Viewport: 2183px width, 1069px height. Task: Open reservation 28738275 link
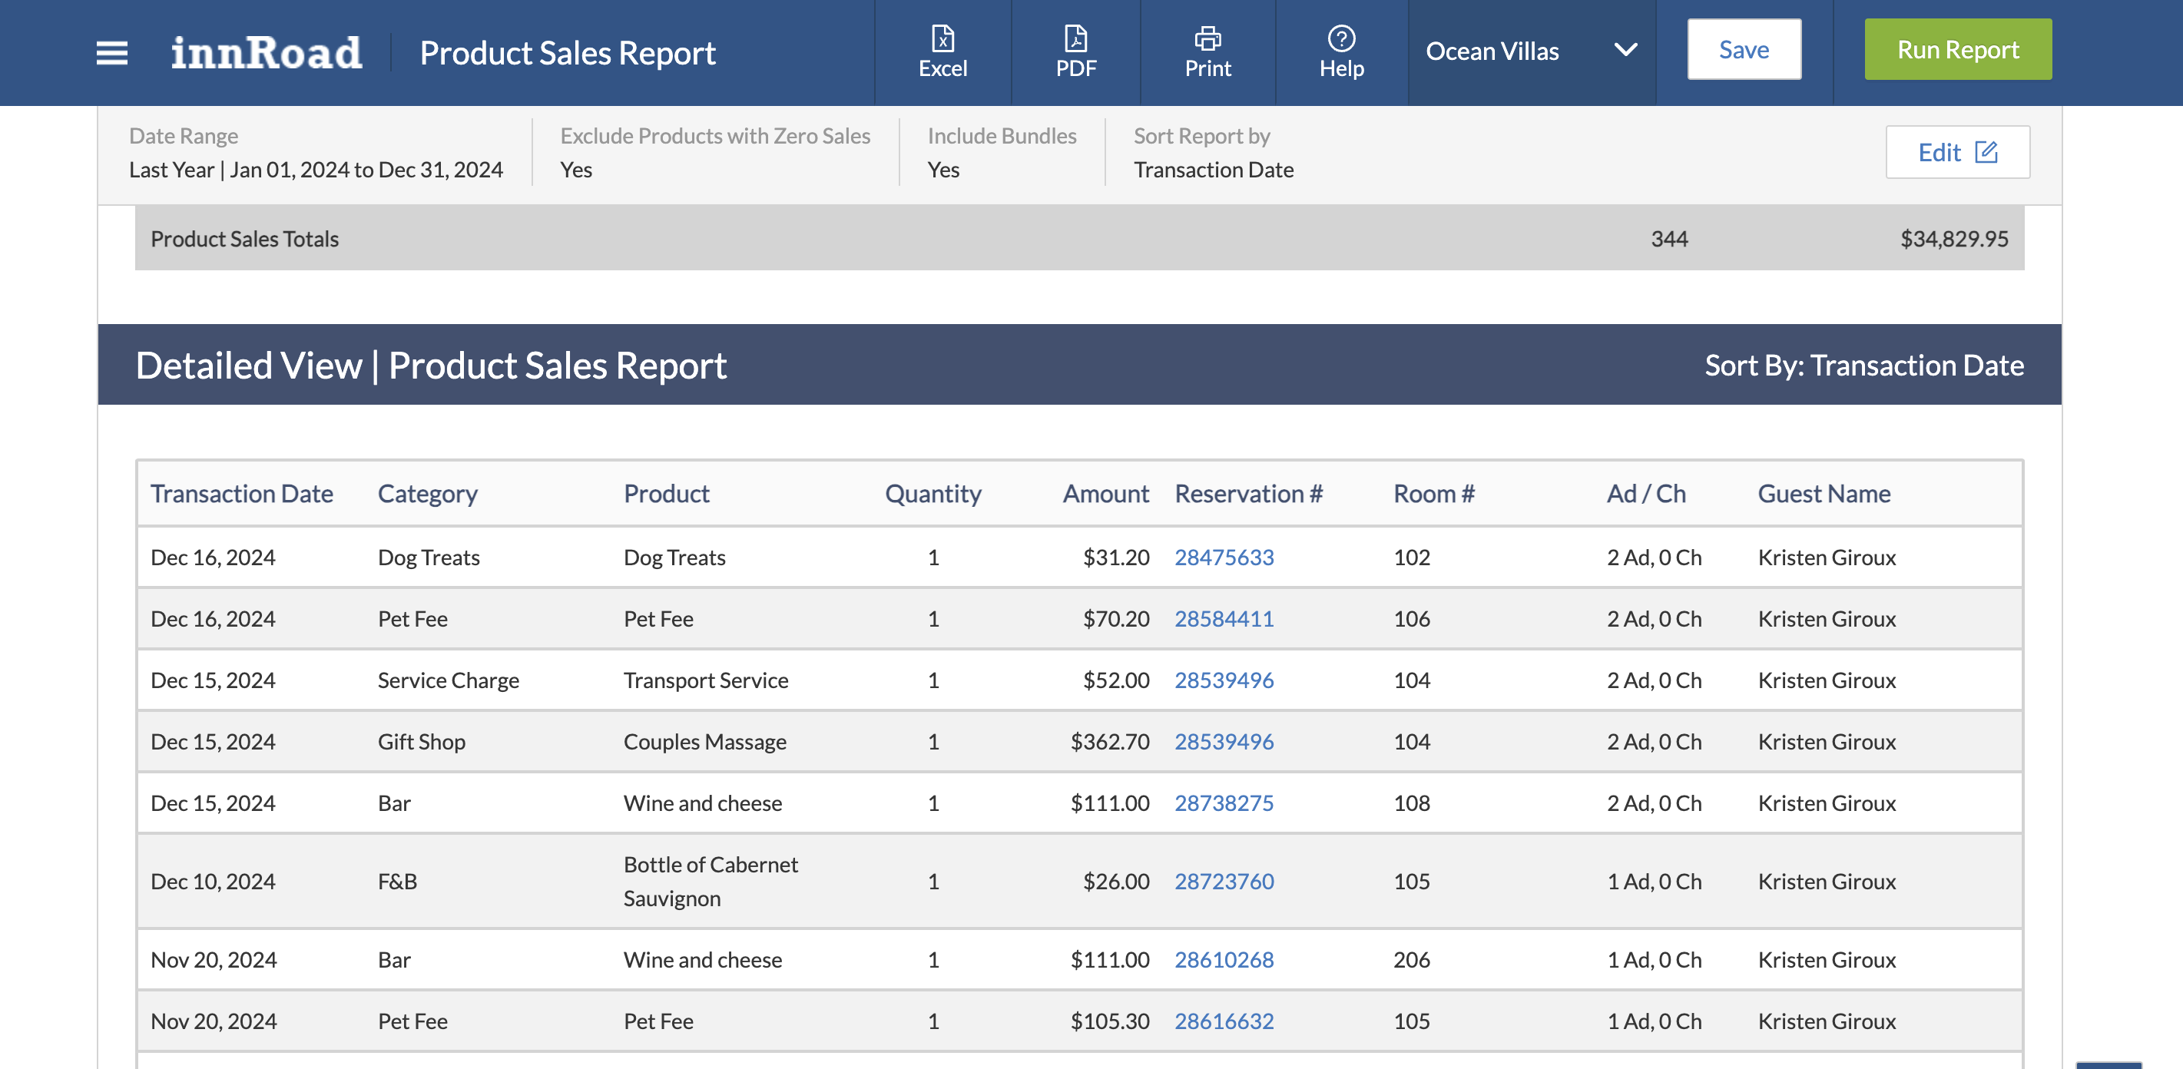[x=1223, y=803]
